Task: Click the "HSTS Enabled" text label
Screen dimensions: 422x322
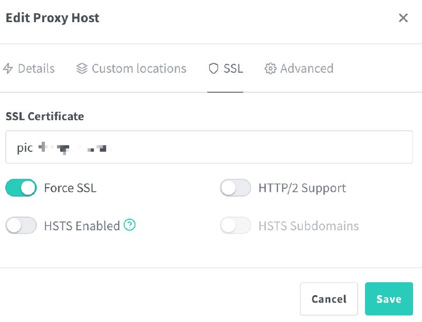Action: (x=82, y=226)
